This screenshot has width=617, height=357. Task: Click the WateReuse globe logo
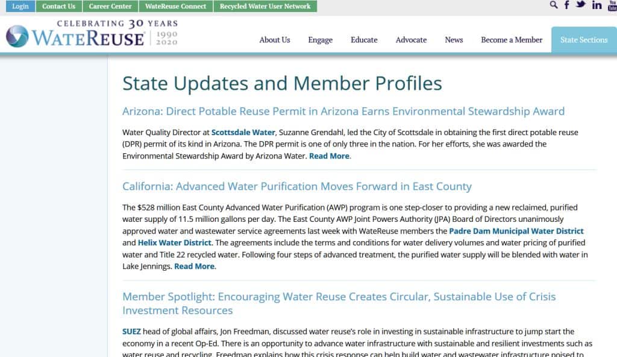point(17,36)
